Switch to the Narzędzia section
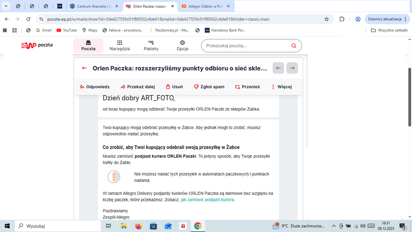This screenshot has width=412, height=232. tap(120, 45)
